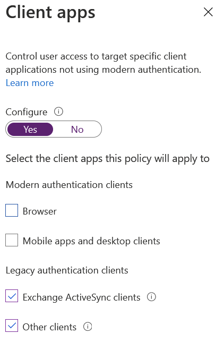Tick the Mobile apps and desktop clients checkbox

(12, 240)
